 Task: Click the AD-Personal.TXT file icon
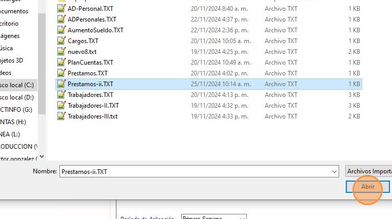tap(61, 9)
